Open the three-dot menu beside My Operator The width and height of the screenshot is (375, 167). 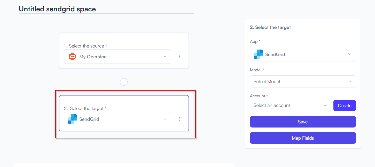coord(179,57)
